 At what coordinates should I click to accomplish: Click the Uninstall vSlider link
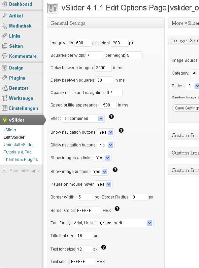point(19,145)
